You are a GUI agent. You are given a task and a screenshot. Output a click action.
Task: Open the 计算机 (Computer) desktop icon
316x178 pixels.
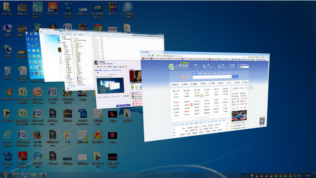[7, 30]
